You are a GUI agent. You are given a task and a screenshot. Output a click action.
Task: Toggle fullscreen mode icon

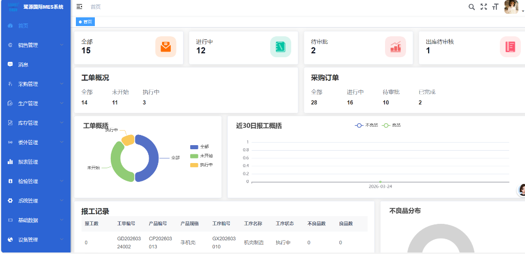[483, 7]
